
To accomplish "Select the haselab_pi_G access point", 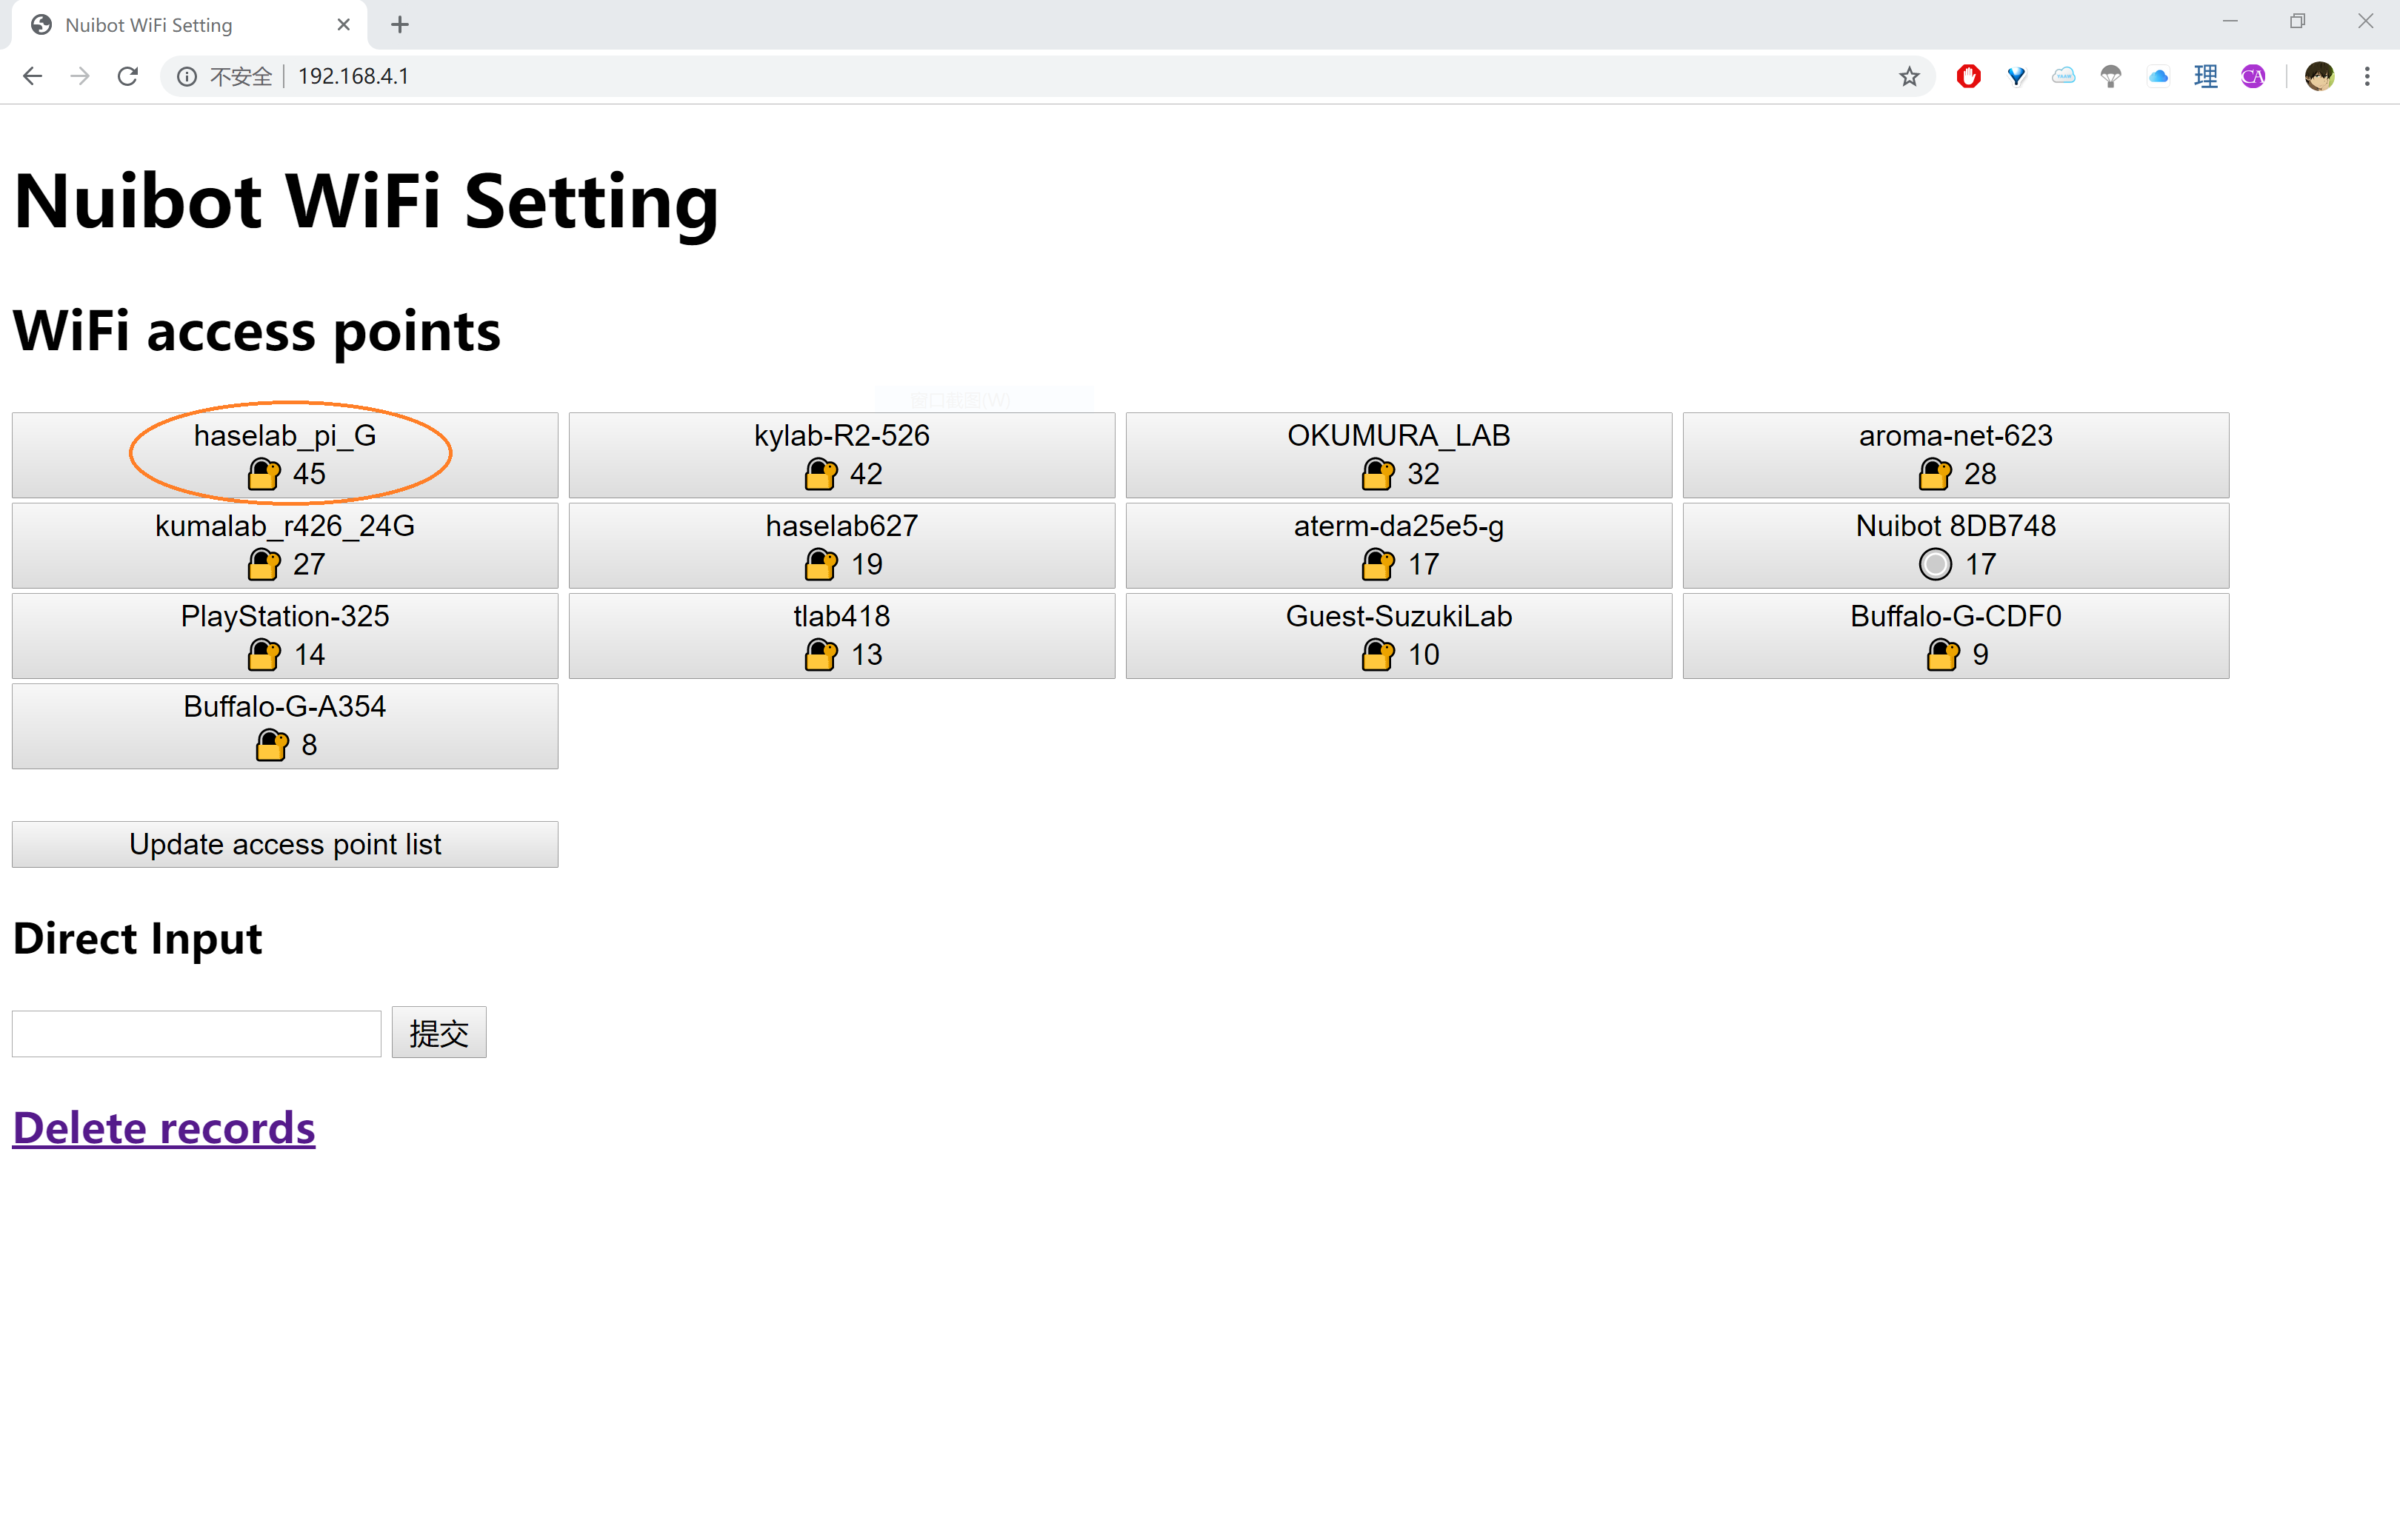I will click(x=285, y=454).
